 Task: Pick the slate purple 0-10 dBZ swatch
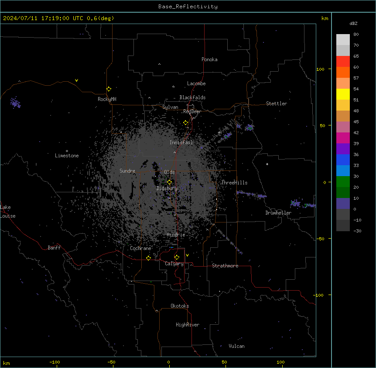[x=343, y=204]
